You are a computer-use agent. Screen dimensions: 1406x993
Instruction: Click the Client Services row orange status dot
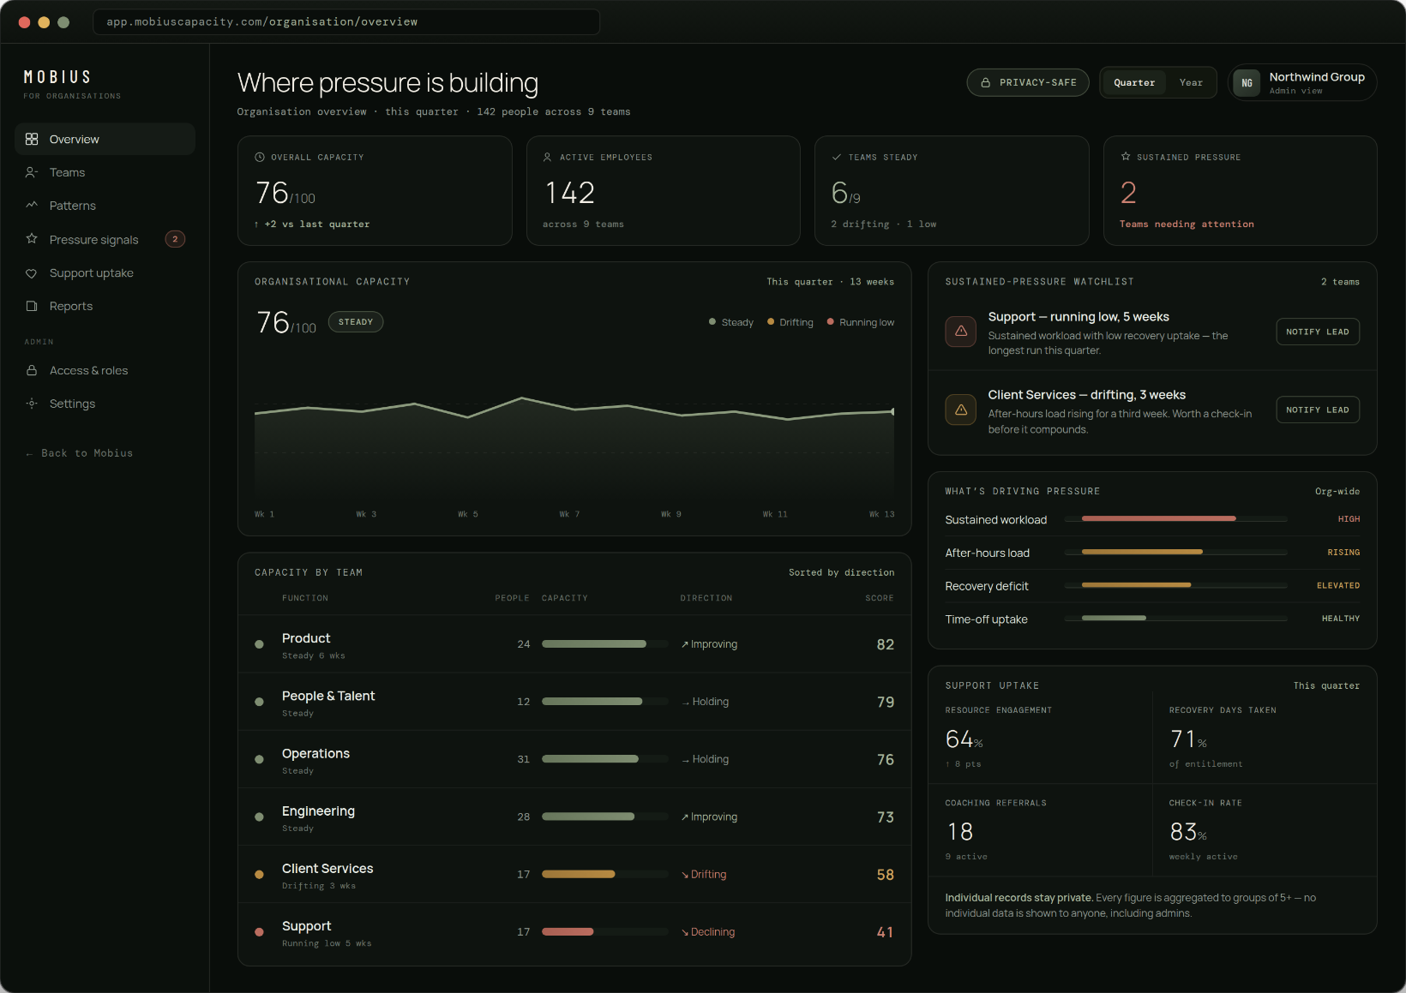pos(259,875)
